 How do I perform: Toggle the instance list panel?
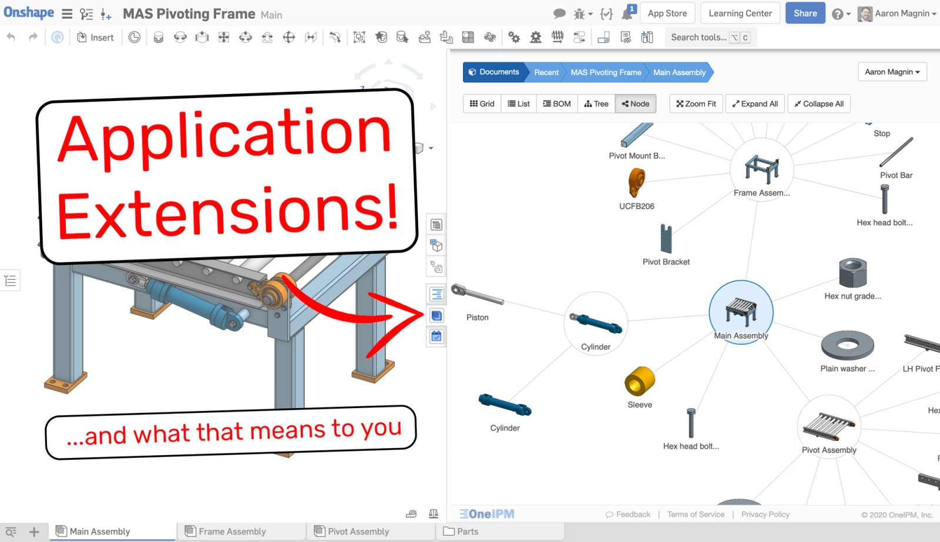(x=11, y=281)
